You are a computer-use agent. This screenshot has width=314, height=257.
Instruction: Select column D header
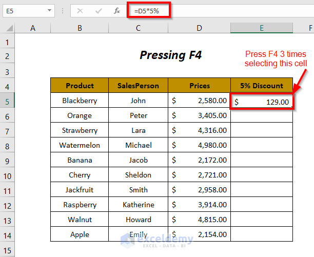click(x=199, y=29)
